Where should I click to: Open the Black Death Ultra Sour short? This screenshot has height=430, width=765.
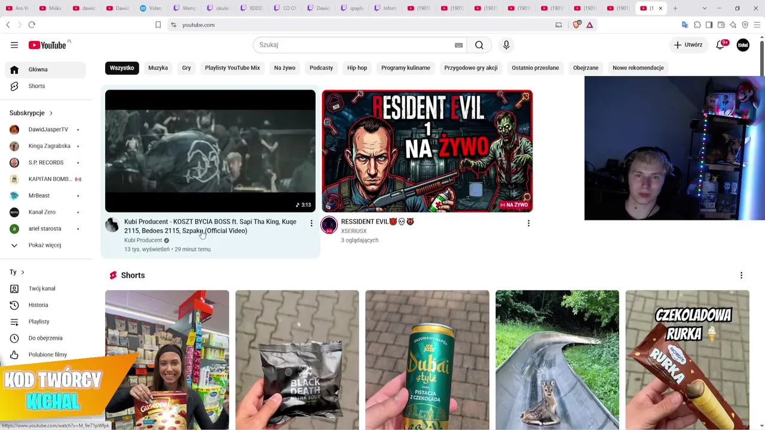coord(297,360)
